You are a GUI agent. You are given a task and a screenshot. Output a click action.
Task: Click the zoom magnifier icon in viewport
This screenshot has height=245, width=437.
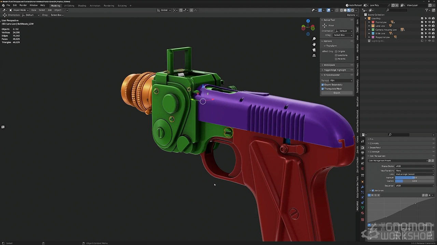click(314, 39)
